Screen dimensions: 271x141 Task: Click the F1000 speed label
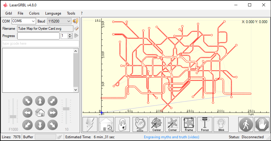tap(13, 129)
